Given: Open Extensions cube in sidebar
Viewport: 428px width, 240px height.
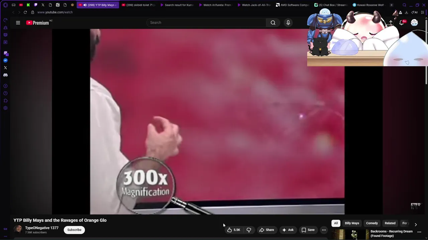Looking at the screenshot, I should coord(5,101).
